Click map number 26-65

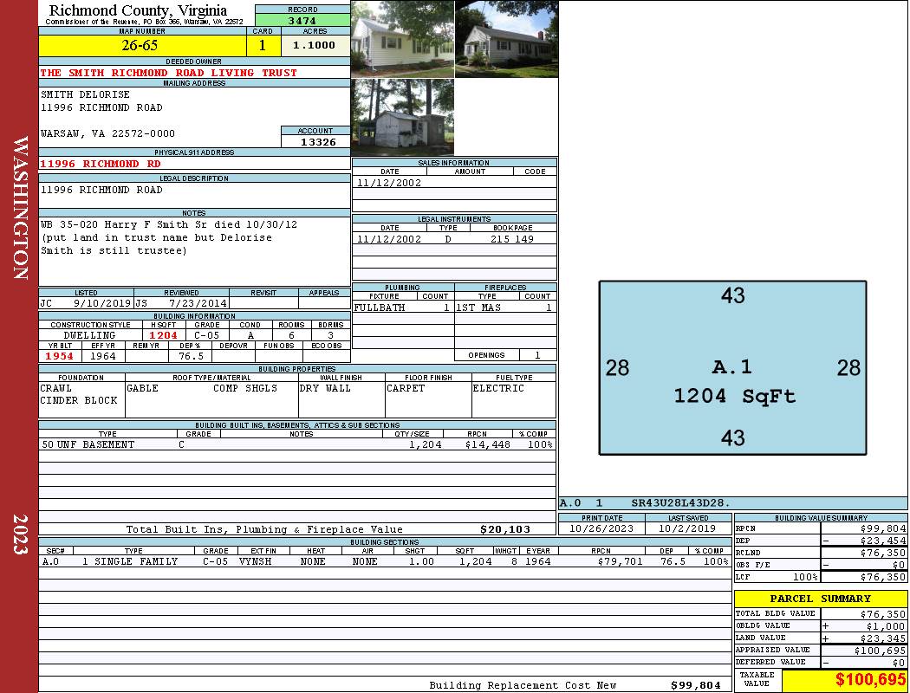pos(140,45)
